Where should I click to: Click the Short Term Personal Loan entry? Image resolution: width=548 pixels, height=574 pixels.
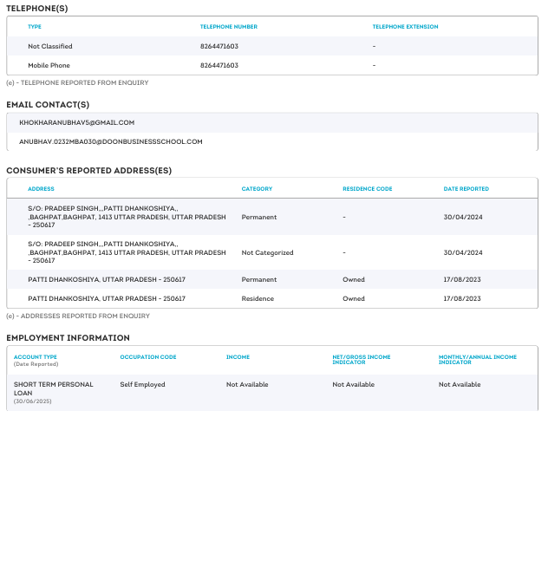click(53, 388)
